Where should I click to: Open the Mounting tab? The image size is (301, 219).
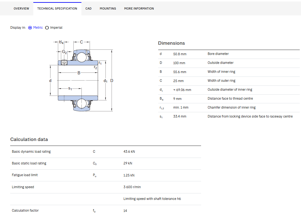[x=108, y=9]
